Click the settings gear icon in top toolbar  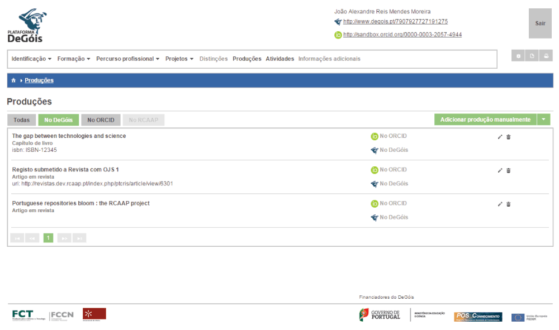coord(518,56)
